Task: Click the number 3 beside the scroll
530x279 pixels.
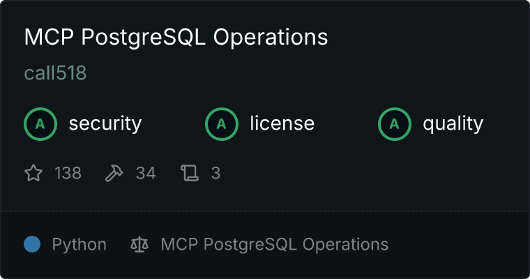Action: pyautogui.click(x=215, y=173)
